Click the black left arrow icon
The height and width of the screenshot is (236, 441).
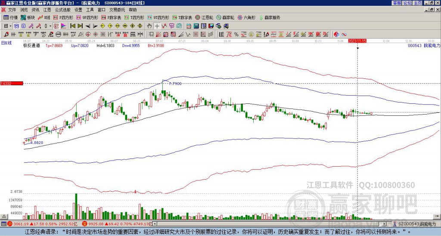point(88,26)
